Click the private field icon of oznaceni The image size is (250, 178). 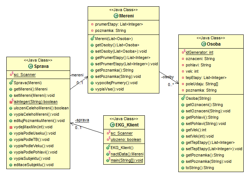point(183,59)
